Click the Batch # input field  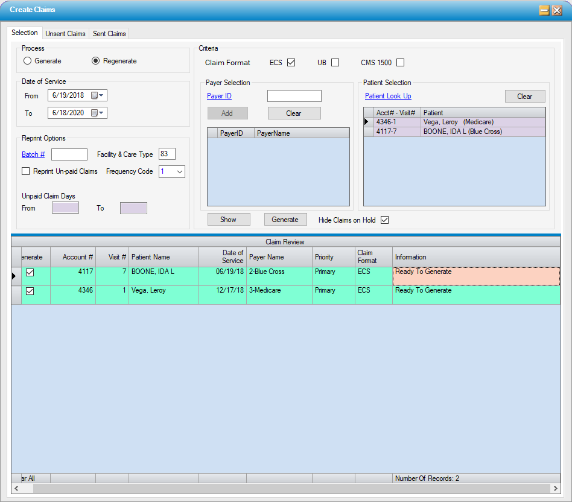(69, 154)
